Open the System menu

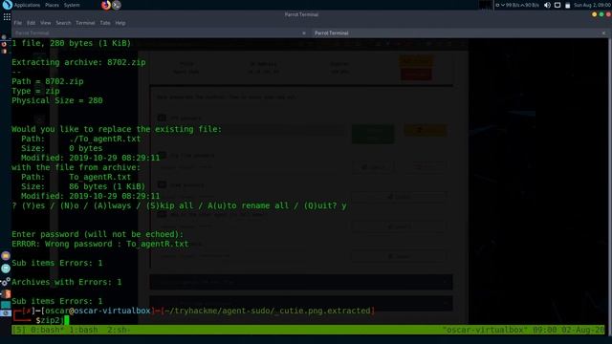[x=72, y=5]
